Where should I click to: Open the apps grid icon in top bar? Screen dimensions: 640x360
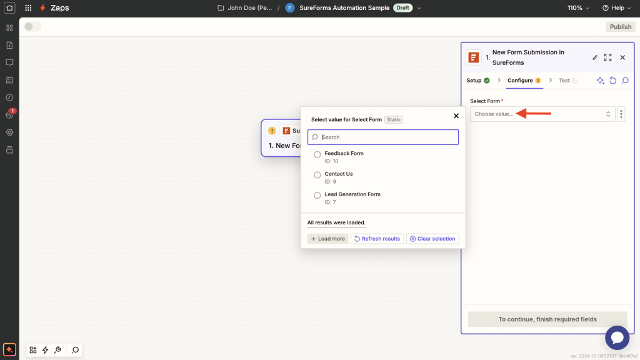pos(27,7)
